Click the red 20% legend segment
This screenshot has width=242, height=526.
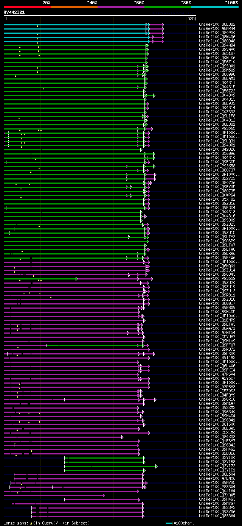[27, 6]
